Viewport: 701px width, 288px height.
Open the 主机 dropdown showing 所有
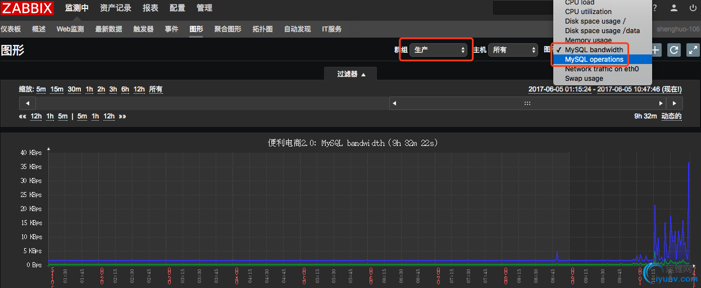513,50
